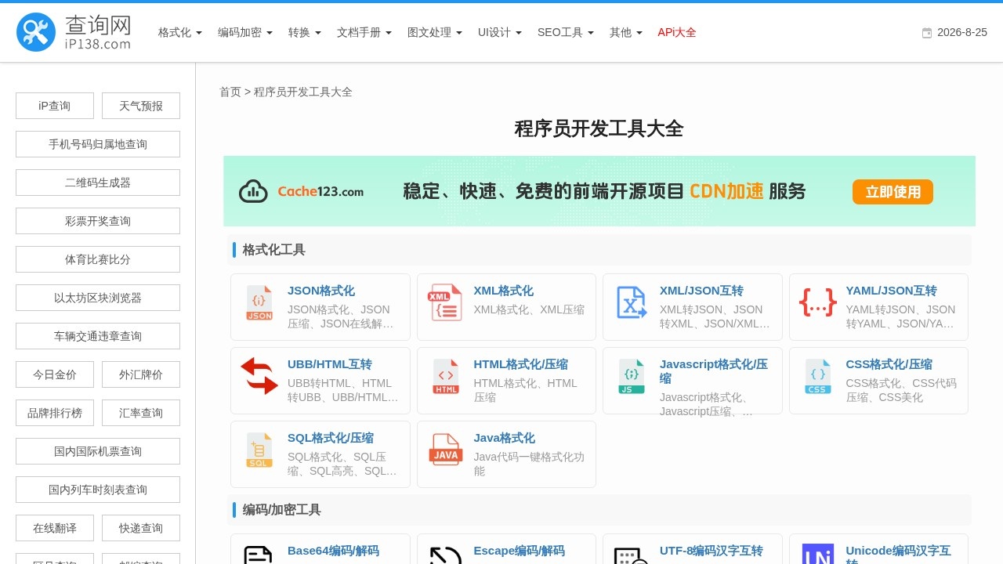Click the HTML格式化/压缩 file icon
Image resolution: width=1003 pixels, height=564 pixels.
[x=446, y=376]
